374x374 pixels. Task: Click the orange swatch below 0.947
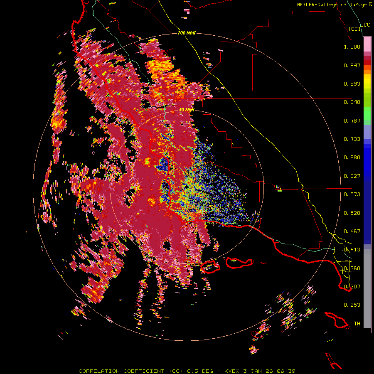click(367, 72)
